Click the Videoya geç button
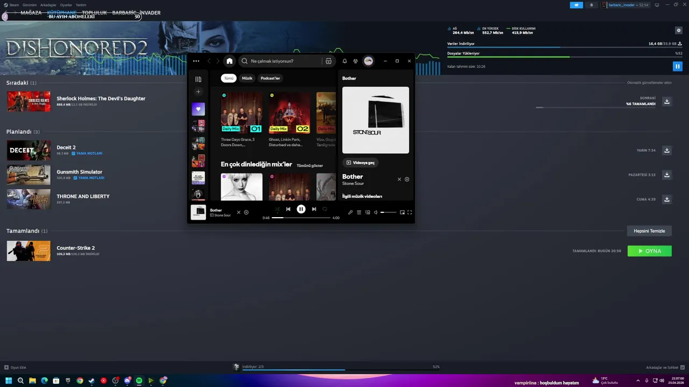 (361, 162)
